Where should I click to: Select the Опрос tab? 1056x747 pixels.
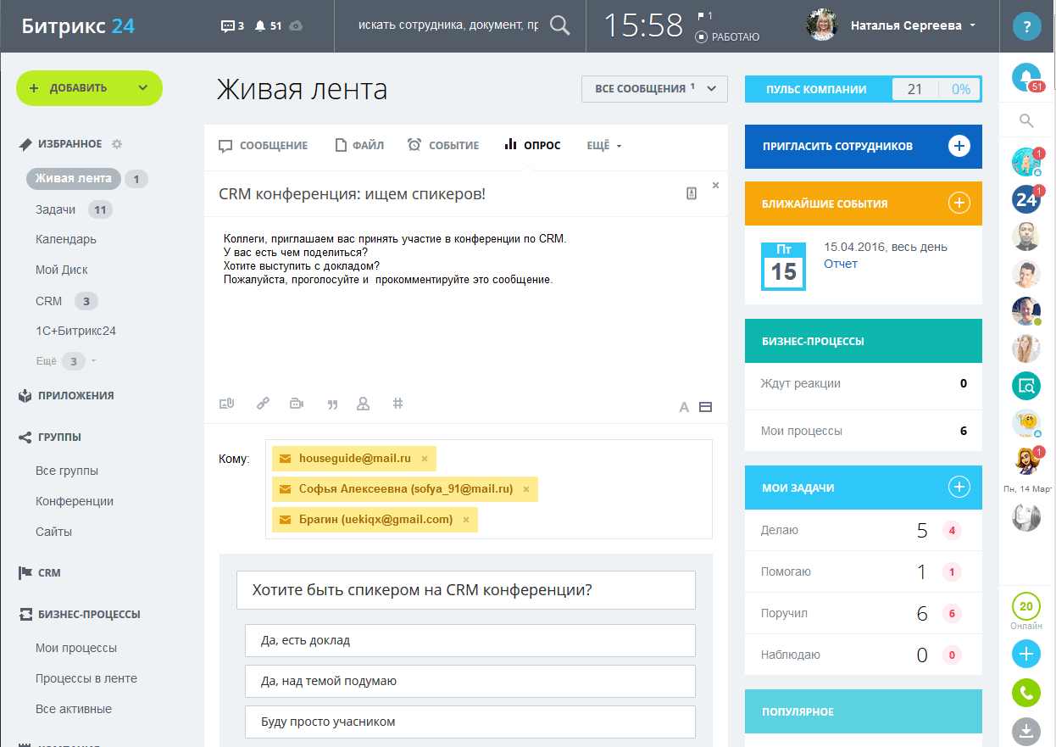[x=532, y=146]
